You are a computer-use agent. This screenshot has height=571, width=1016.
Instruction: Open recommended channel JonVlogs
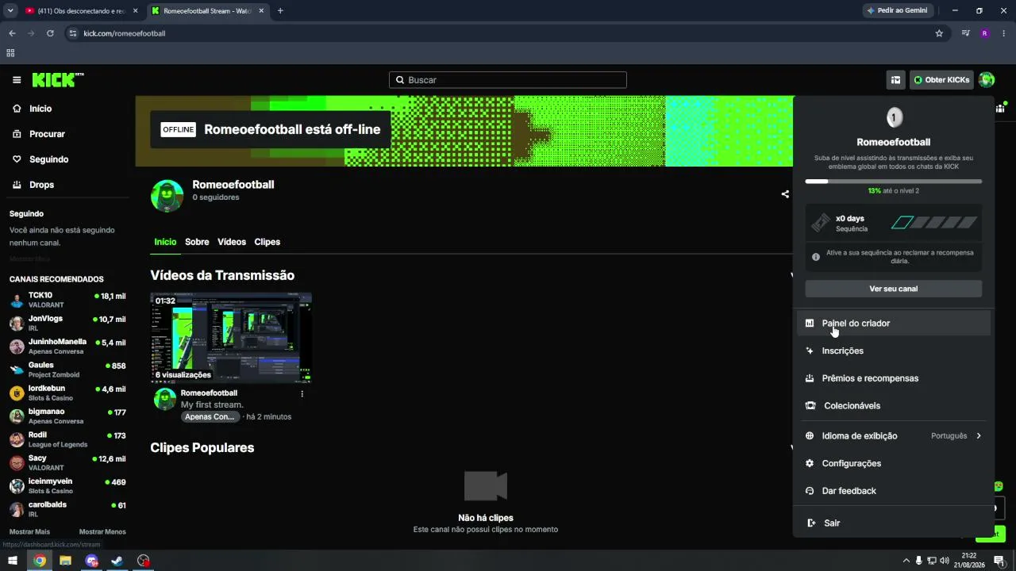[67, 323]
